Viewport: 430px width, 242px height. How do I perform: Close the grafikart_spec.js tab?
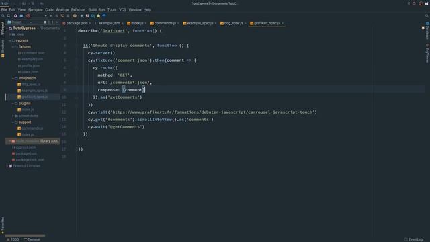tap(282, 23)
